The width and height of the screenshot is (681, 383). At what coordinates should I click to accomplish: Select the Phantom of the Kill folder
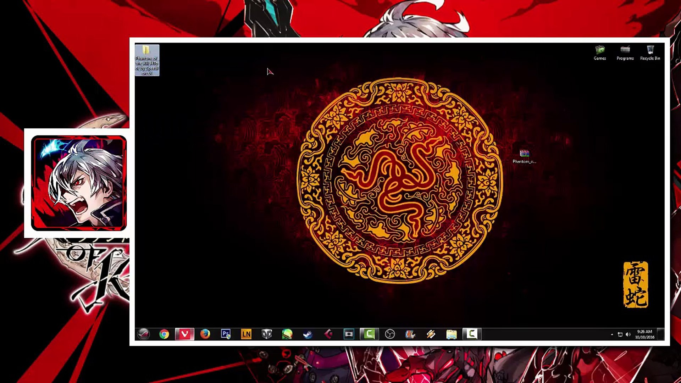pyautogui.click(x=147, y=60)
